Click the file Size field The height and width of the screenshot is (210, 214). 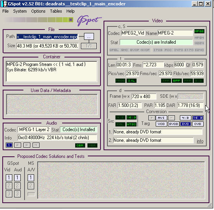tap(47, 46)
